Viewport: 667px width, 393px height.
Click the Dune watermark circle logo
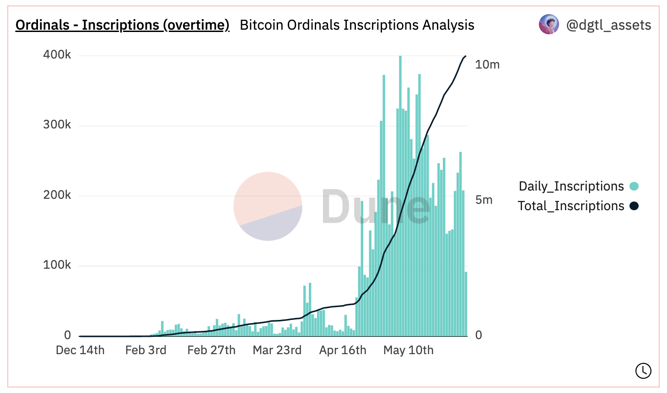pyautogui.click(x=268, y=206)
